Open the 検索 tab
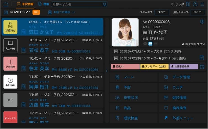 [x=44, y=4]
